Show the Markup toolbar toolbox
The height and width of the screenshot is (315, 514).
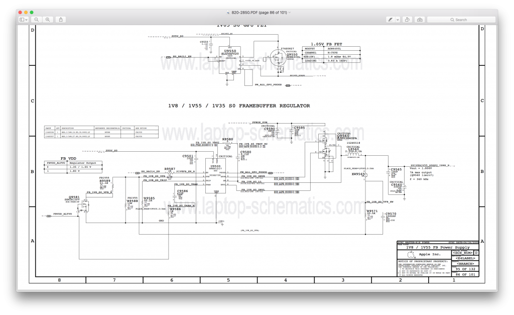click(420, 20)
